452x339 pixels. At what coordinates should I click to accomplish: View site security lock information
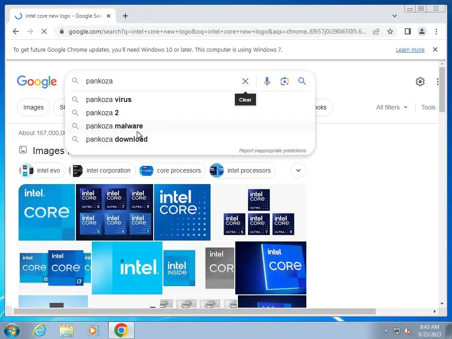pos(61,31)
